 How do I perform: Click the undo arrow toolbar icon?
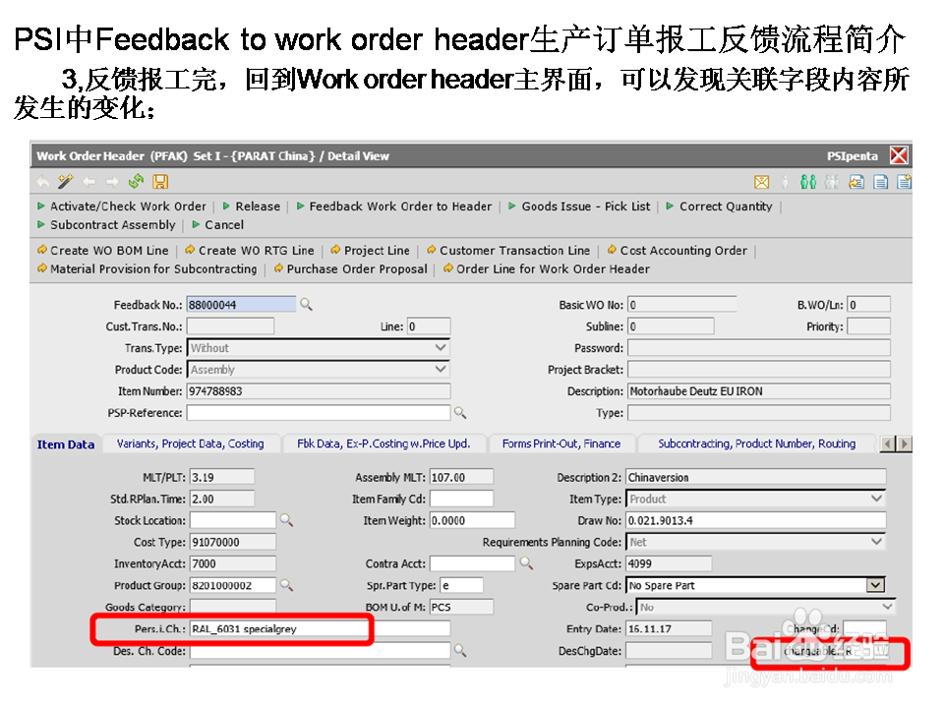(x=42, y=181)
